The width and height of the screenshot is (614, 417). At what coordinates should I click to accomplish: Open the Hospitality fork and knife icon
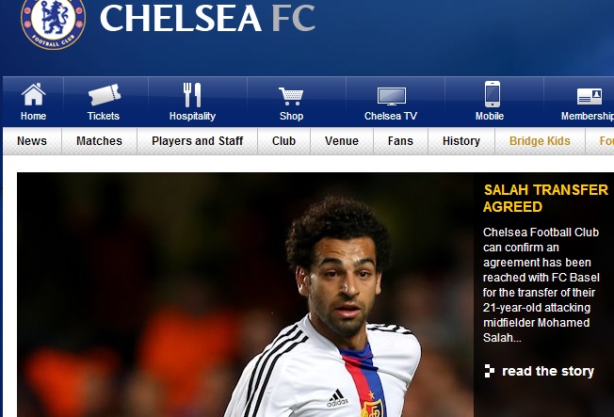[192, 95]
